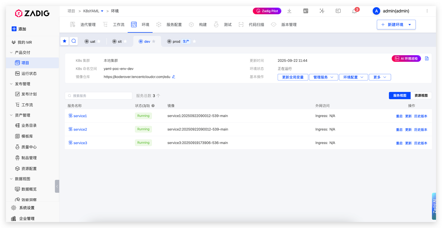Click the environment search magnifier icon
This screenshot has width=442, height=228.
coord(74,41)
